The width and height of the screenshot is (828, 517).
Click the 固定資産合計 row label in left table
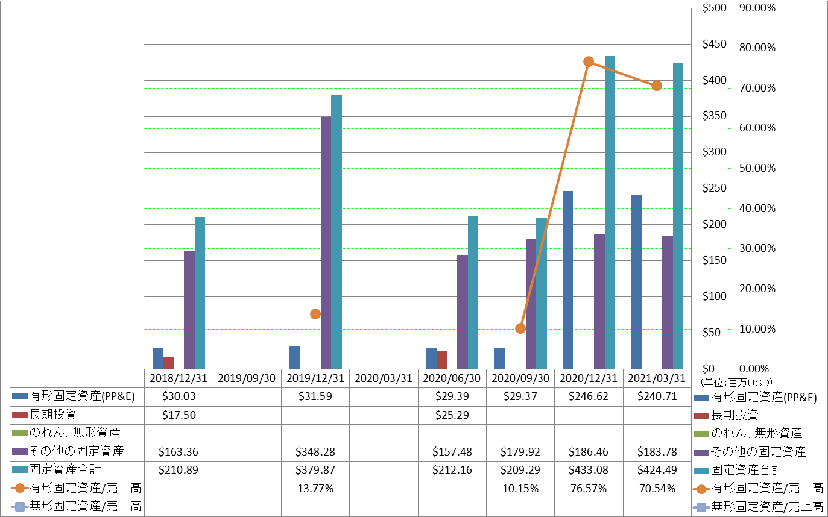65,470
